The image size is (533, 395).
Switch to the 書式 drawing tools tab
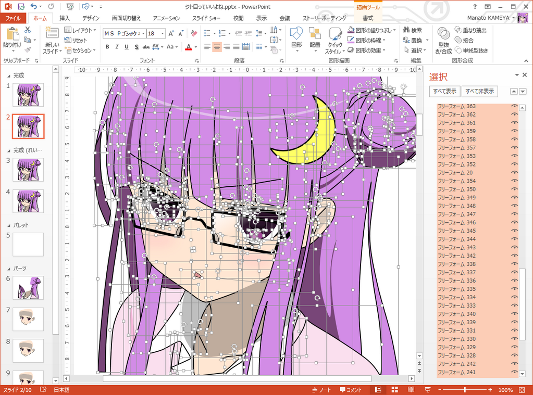[368, 18]
